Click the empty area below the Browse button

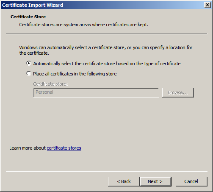tap(178, 120)
